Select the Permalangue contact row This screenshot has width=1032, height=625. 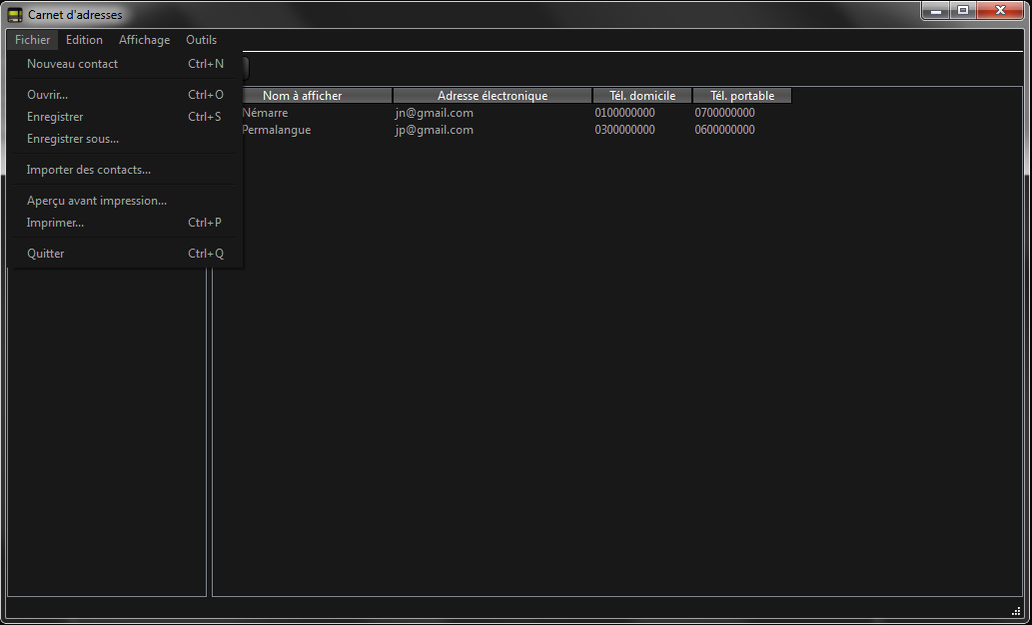(276, 130)
